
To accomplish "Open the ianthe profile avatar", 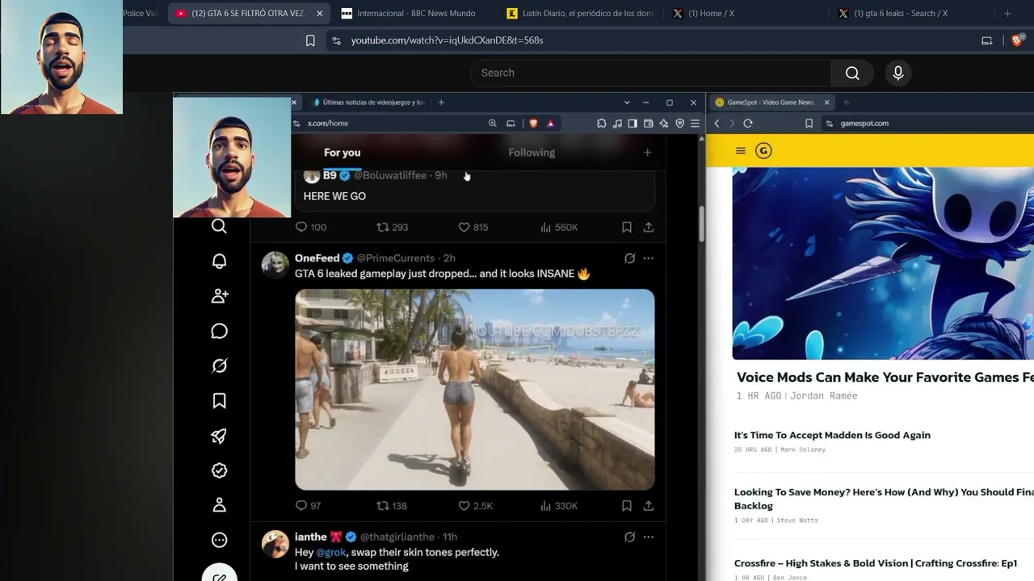I will [275, 544].
